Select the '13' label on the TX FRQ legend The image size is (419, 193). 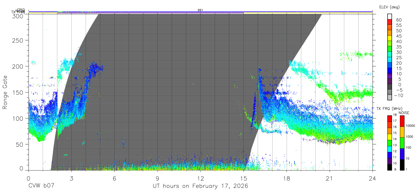click(x=394, y=145)
